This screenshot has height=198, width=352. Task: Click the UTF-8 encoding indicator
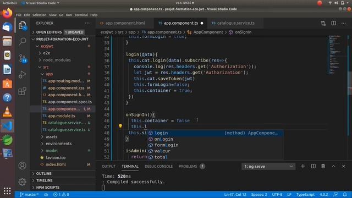pyautogui.click(x=277, y=194)
